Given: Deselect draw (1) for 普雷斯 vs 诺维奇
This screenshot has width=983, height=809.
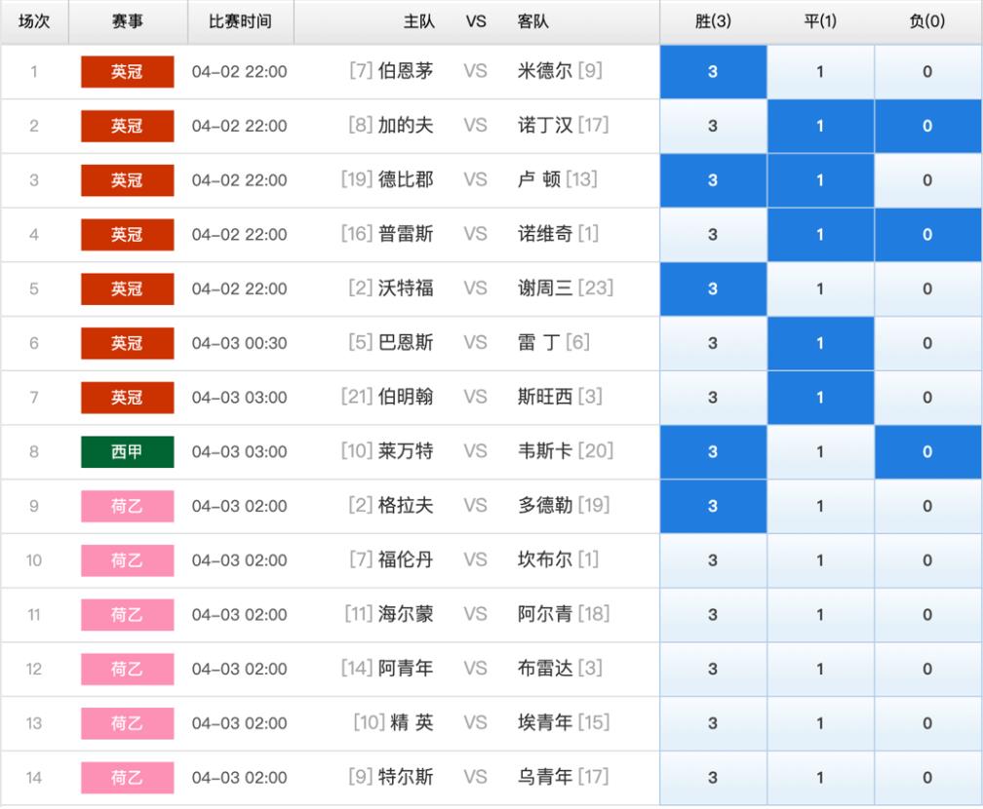Looking at the screenshot, I should pos(820,234).
